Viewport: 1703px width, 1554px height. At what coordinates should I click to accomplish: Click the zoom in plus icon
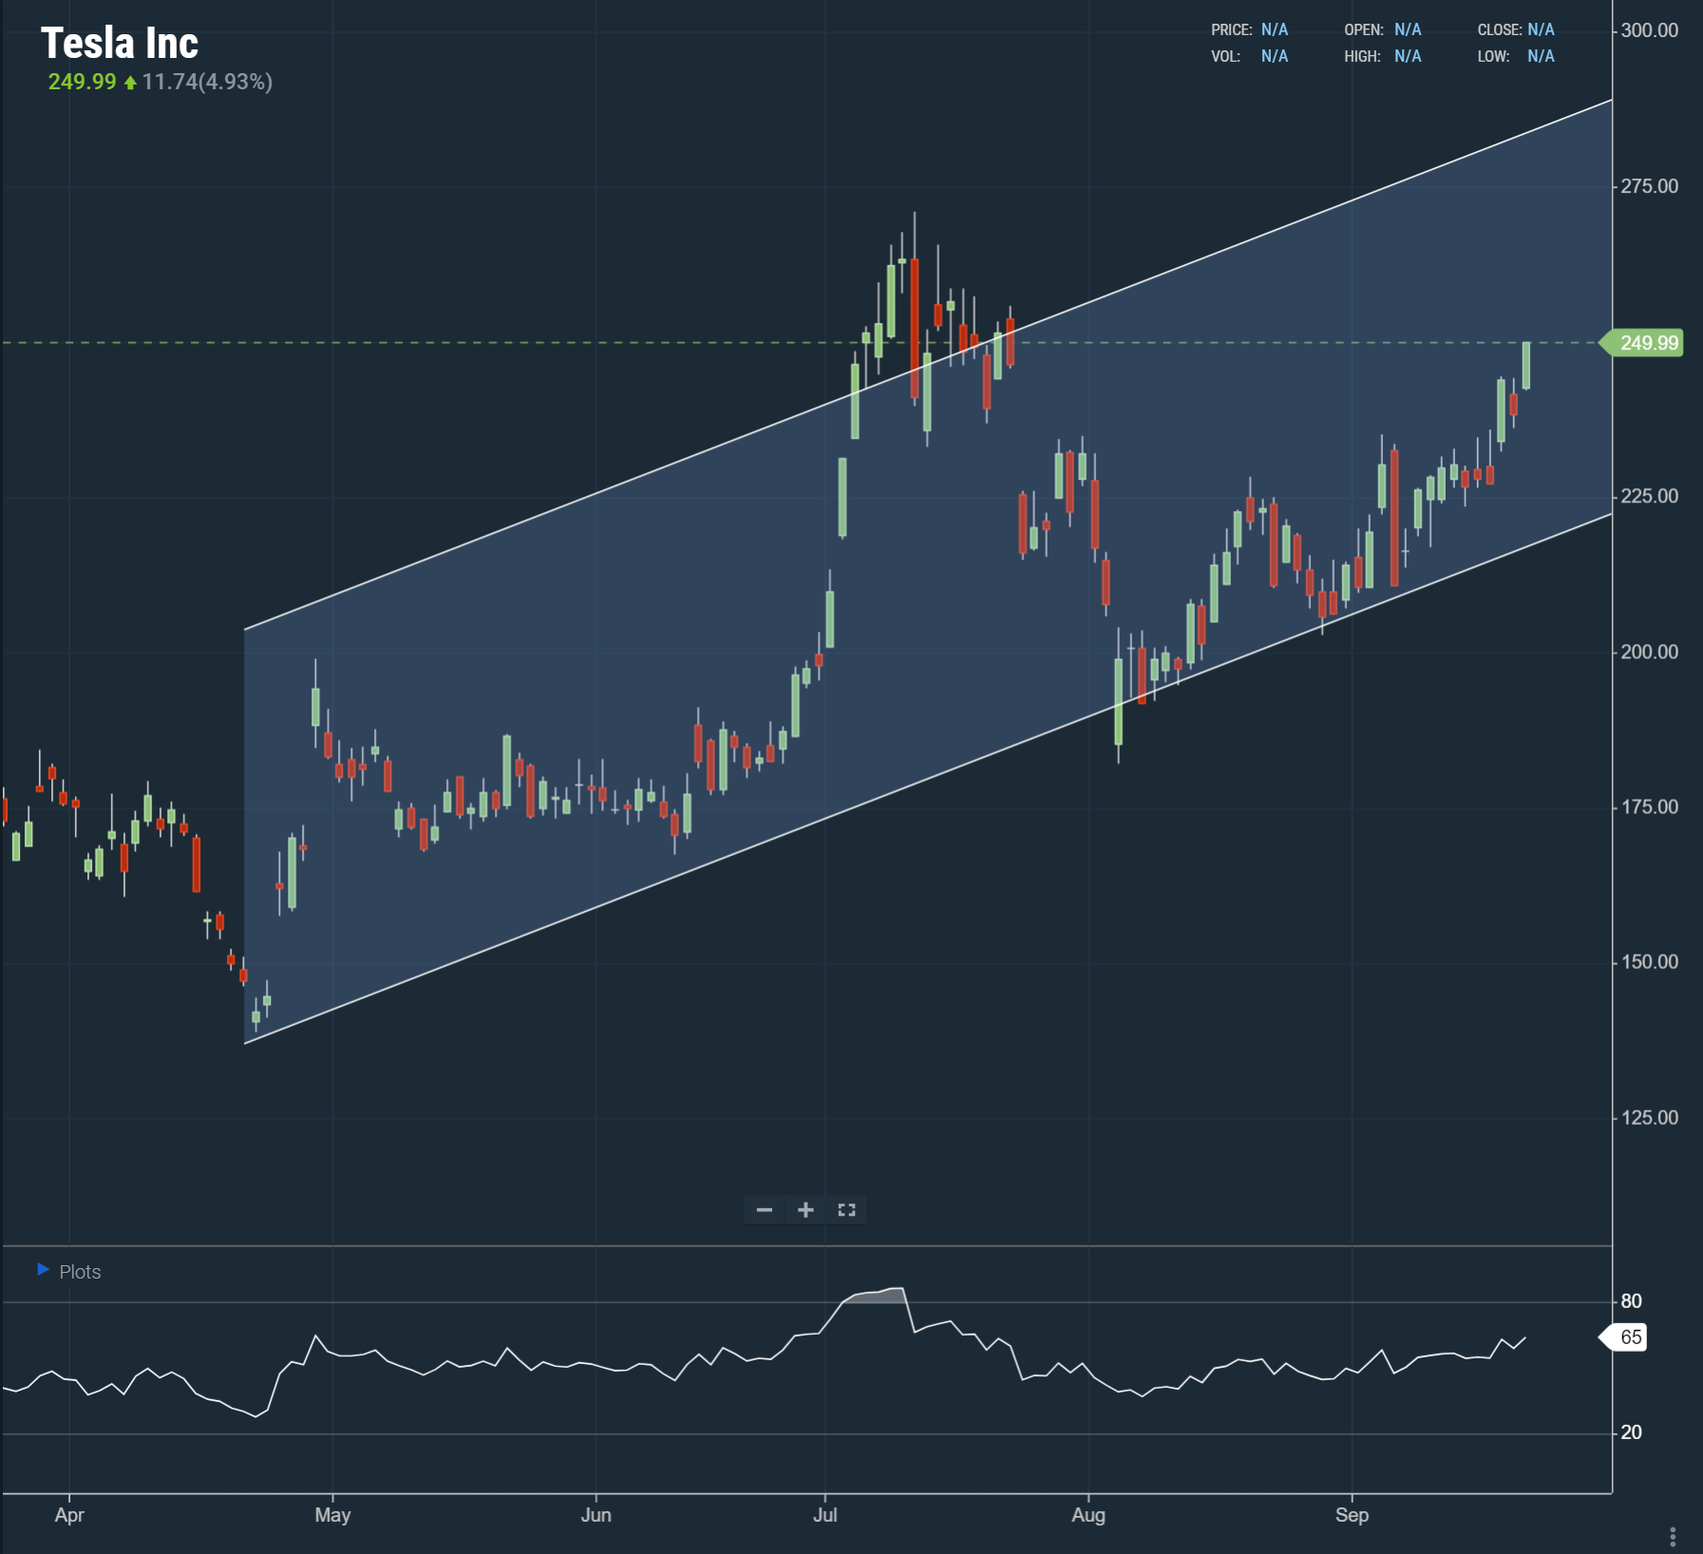coord(805,1209)
